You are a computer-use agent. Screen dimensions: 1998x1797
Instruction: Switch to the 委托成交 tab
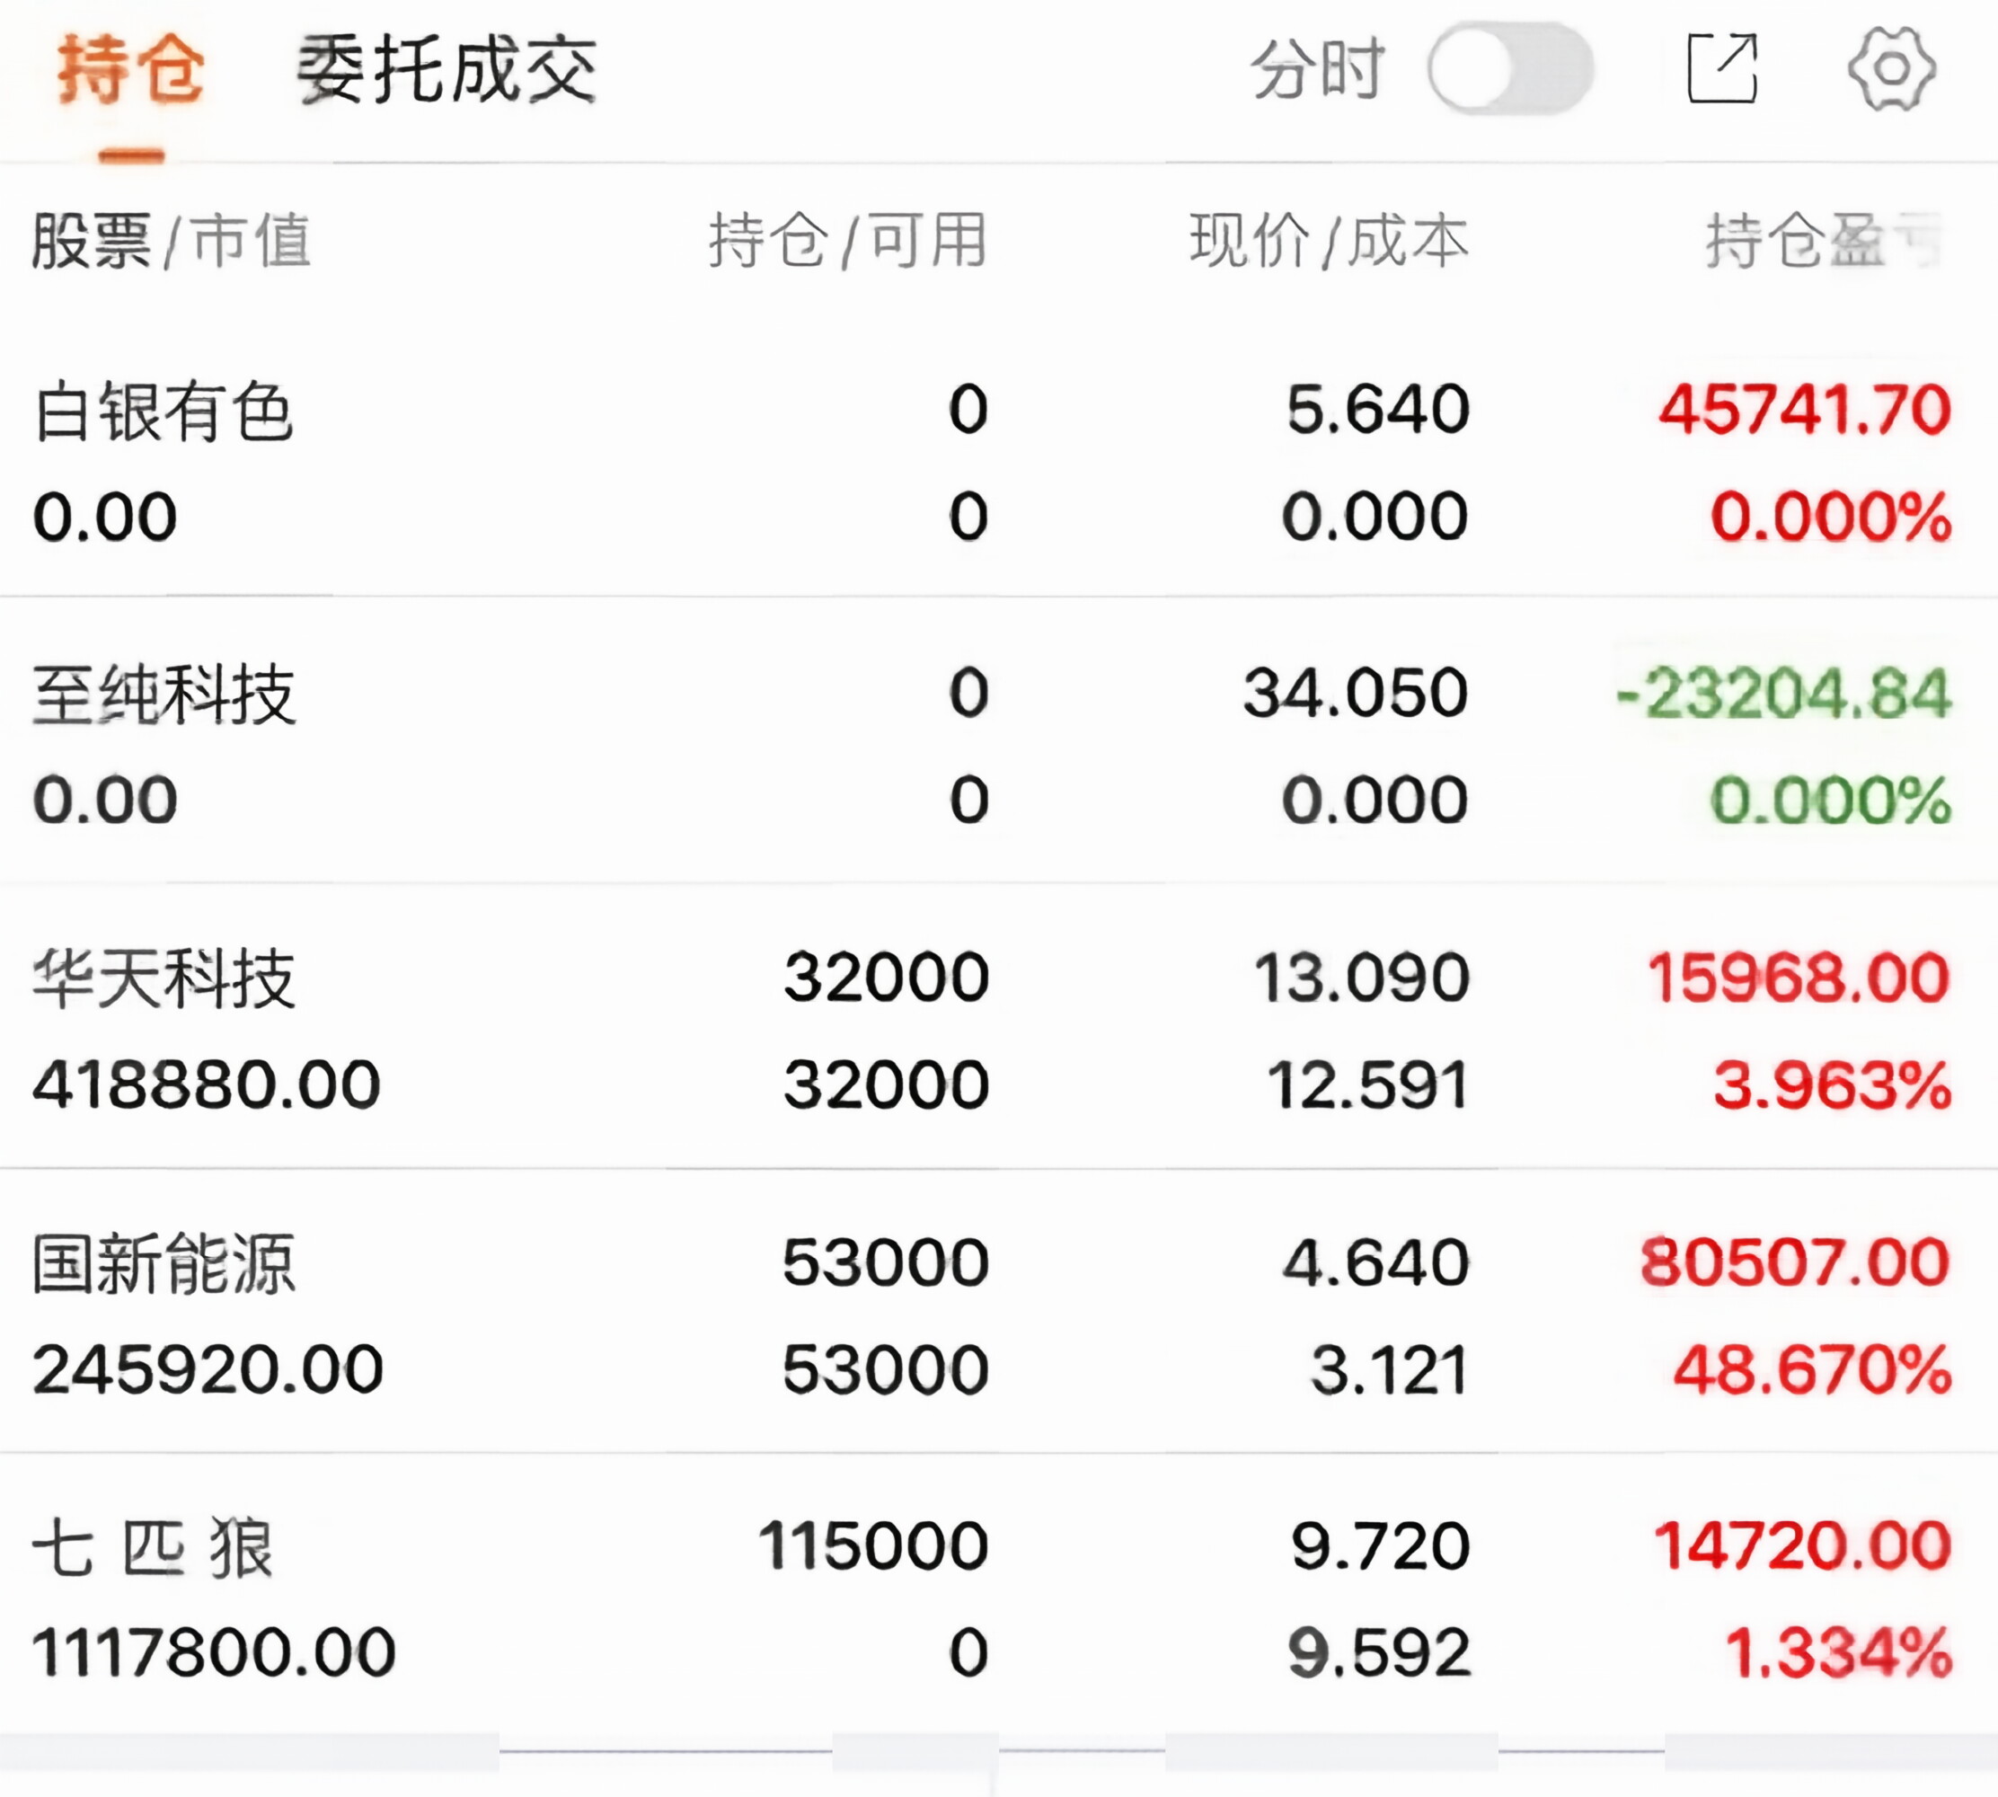[446, 69]
